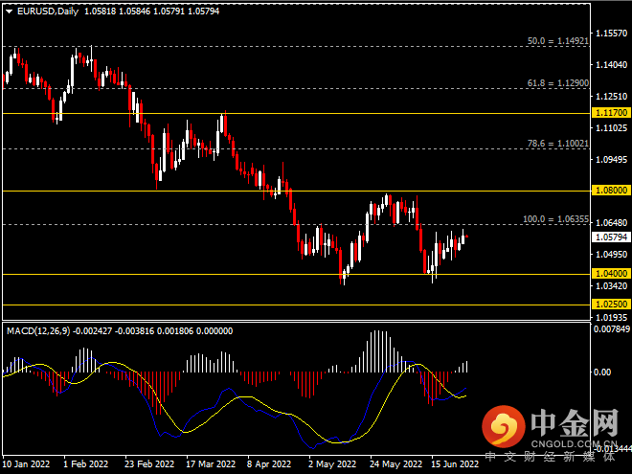632x474 pixels.
Task: Click the 1.06480 price axis value
Action: (612, 223)
